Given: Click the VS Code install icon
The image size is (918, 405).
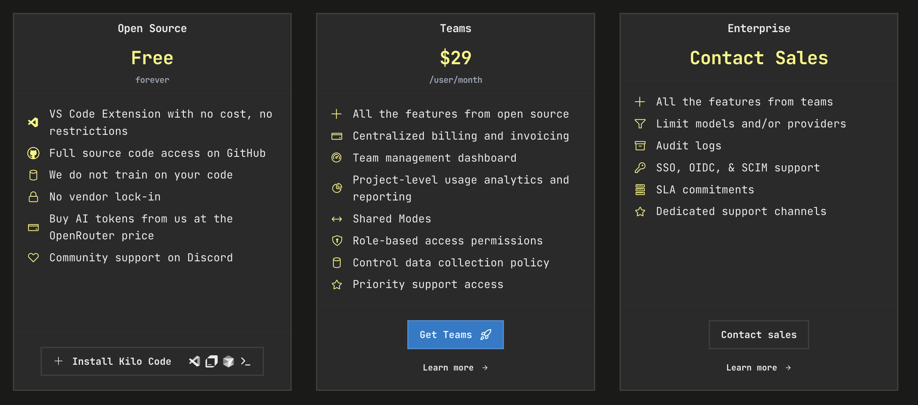Looking at the screenshot, I should [194, 361].
